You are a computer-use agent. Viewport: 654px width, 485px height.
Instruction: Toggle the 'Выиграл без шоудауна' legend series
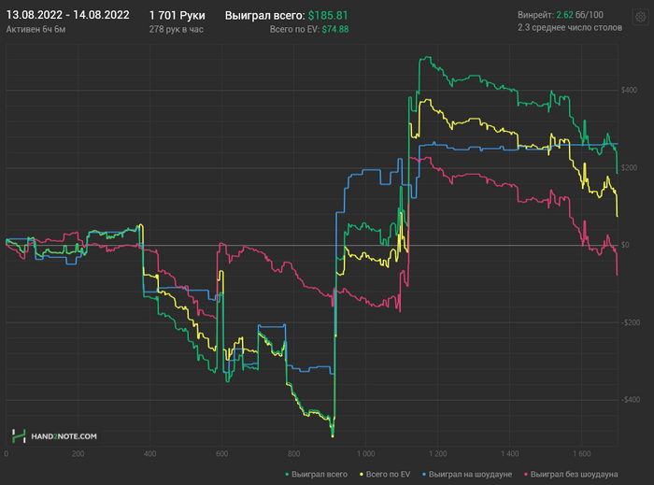[571, 474]
